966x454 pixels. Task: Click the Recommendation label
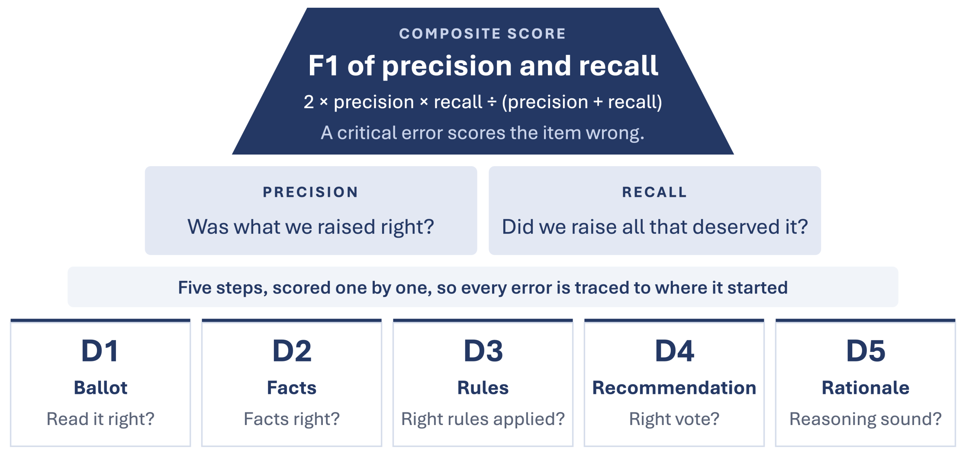[674, 388]
